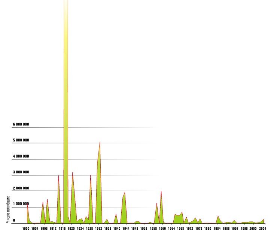The height and width of the screenshot is (236, 277).
Task: Click the green plateau around 1968
Action: tap(179, 218)
